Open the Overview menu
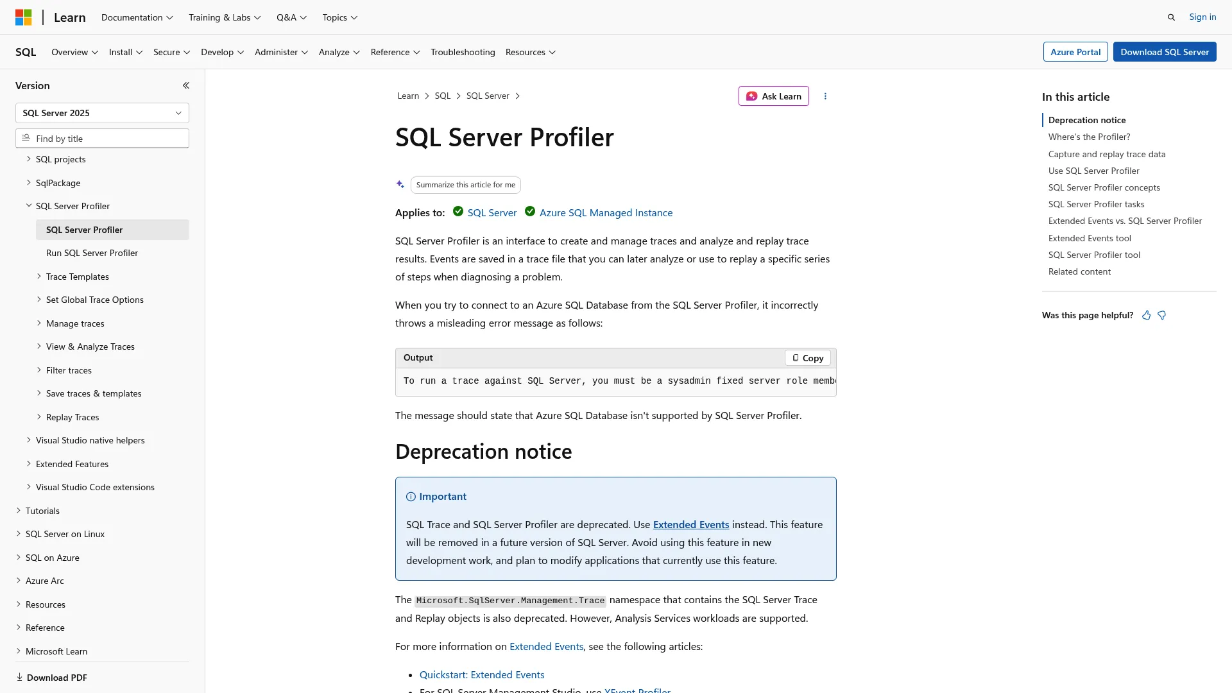Screen dimensions: 1232x693 pyautogui.click(x=74, y=52)
